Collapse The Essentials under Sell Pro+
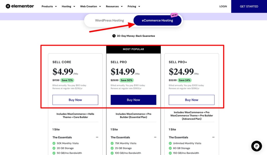This screenshot has height=155, width=267. tap(214, 137)
